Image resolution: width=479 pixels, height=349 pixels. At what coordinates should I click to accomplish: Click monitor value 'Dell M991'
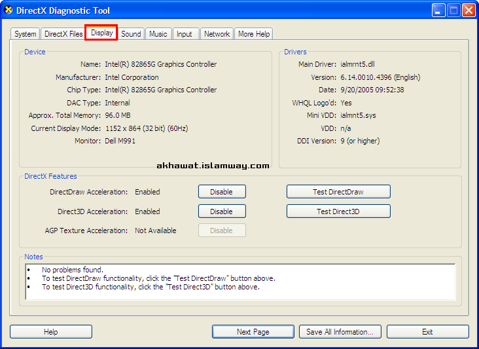120,141
